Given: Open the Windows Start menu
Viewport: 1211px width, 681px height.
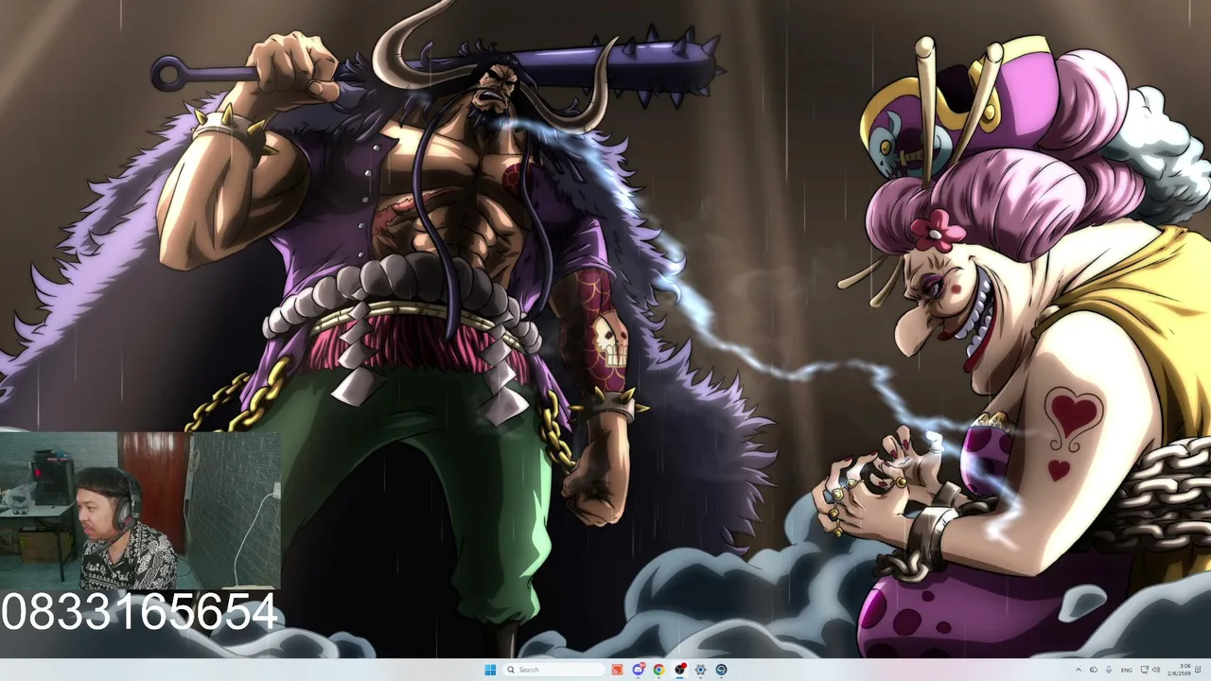Looking at the screenshot, I should [490, 670].
